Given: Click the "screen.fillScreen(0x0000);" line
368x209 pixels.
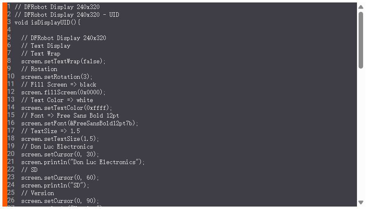Looking at the screenshot, I should pos(63,92).
